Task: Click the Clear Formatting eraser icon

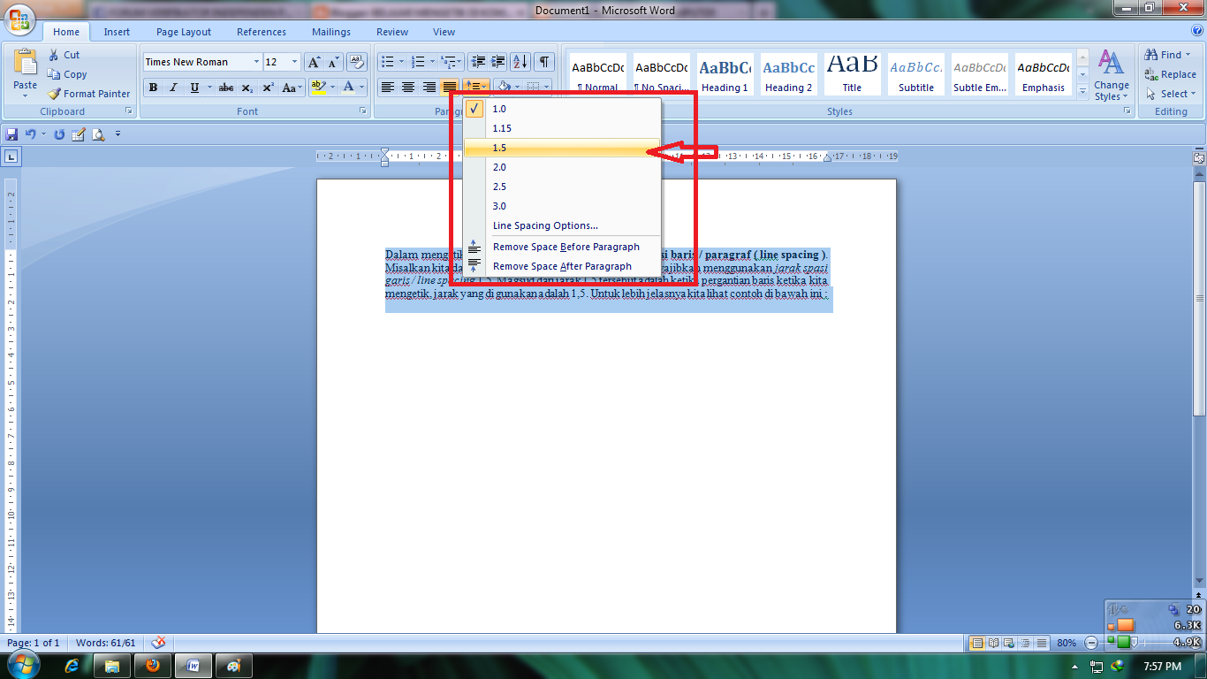Action: [x=357, y=62]
